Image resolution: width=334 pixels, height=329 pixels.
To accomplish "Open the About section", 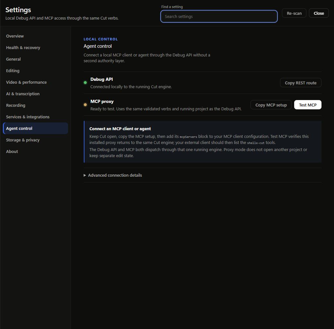I will (x=35, y=151).
